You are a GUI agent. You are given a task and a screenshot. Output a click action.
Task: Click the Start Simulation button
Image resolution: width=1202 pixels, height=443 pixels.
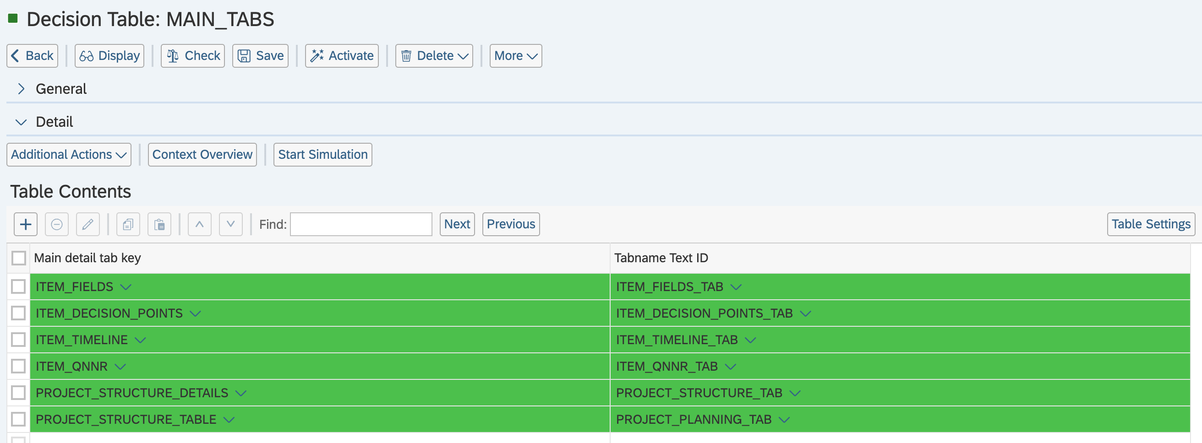[x=322, y=154]
